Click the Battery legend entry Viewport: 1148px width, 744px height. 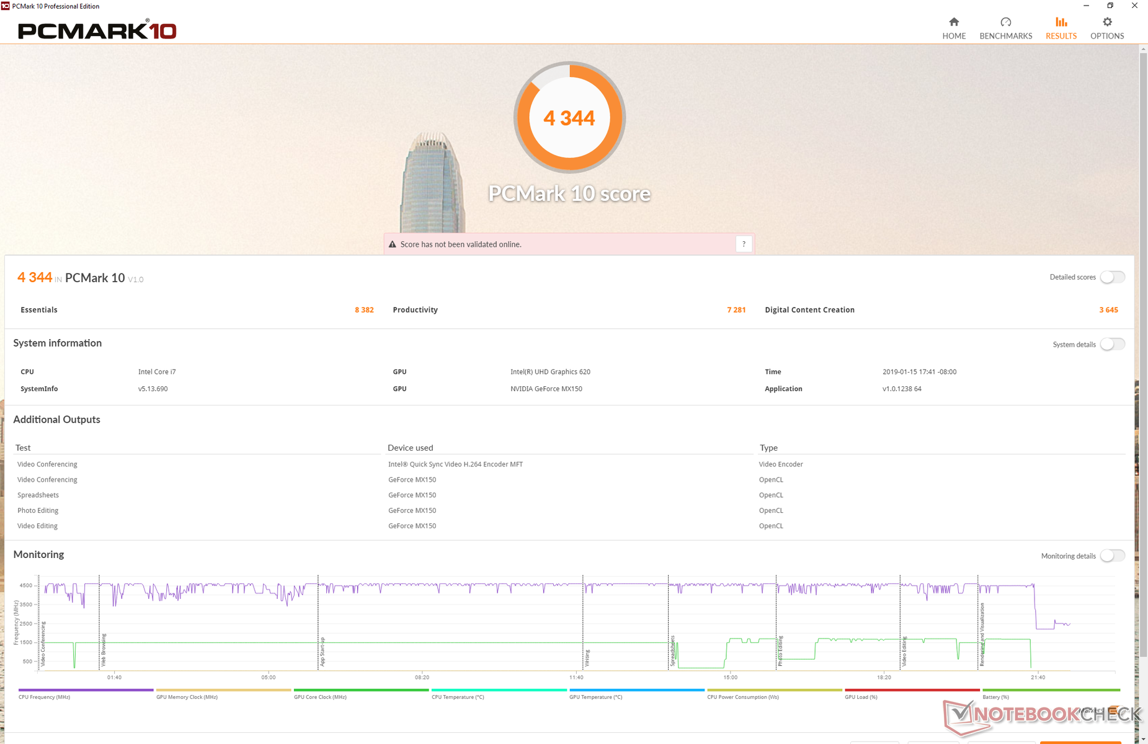click(x=1051, y=694)
